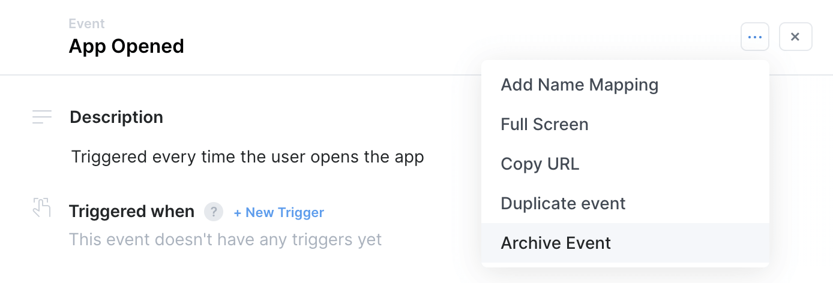
Task: Select the Duplicate event menu option
Action: 563,204
